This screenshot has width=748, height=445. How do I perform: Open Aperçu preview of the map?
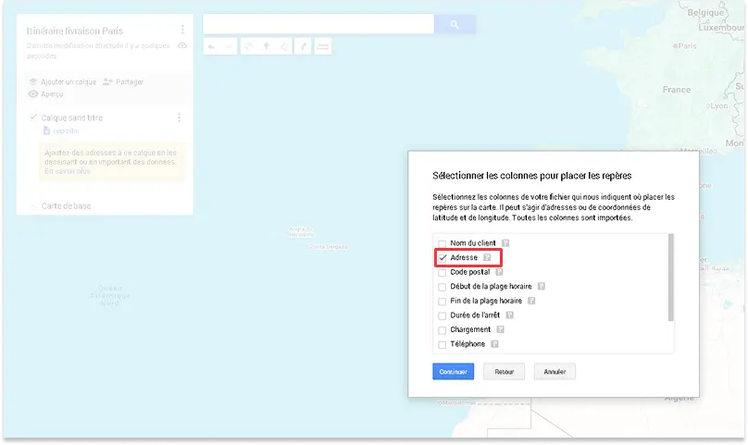point(45,94)
